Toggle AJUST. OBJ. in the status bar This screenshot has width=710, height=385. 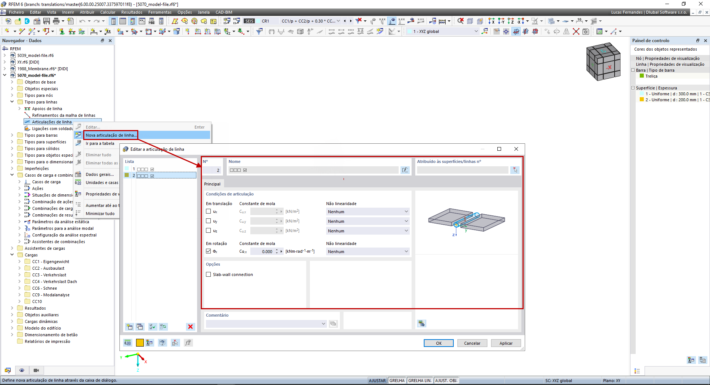click(446, 381)
